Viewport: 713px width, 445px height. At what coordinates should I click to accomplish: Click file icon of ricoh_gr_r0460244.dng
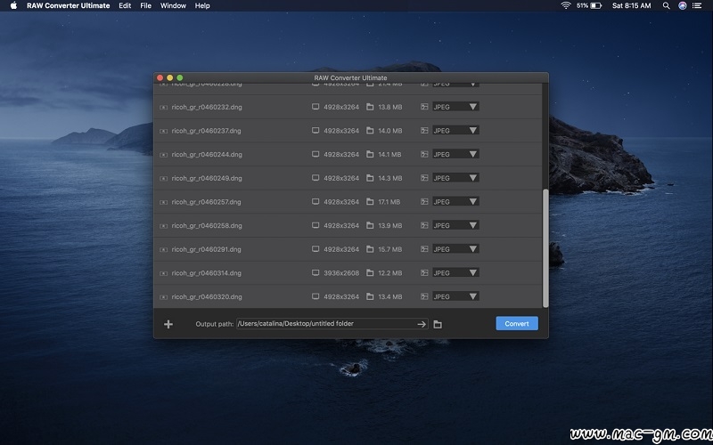pyautogui.click(x=163, y=154)
